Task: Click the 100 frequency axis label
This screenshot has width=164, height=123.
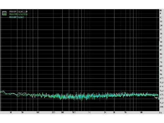Action: coord(38,113)
